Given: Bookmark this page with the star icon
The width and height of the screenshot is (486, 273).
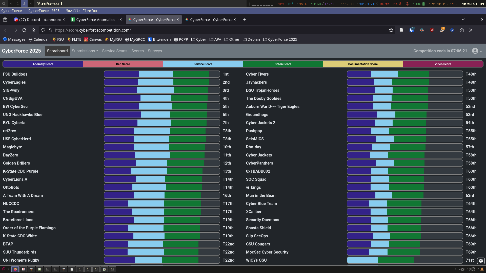Looking at the screenshot, I should (391, 30).
